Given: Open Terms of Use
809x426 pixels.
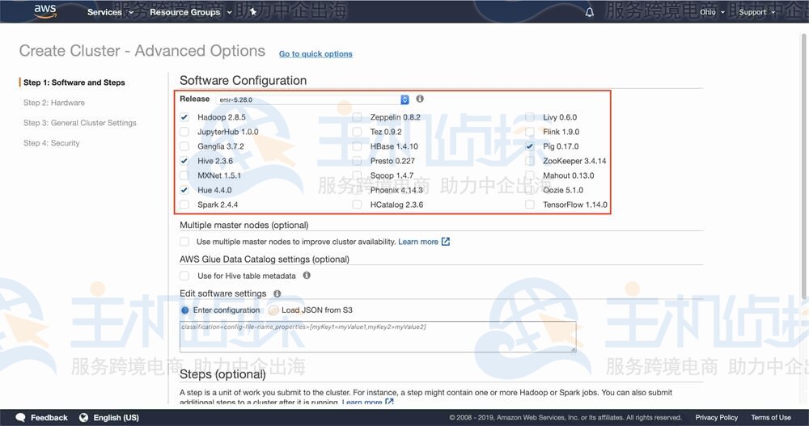Looking at the screenshot, I should [771, 417].
